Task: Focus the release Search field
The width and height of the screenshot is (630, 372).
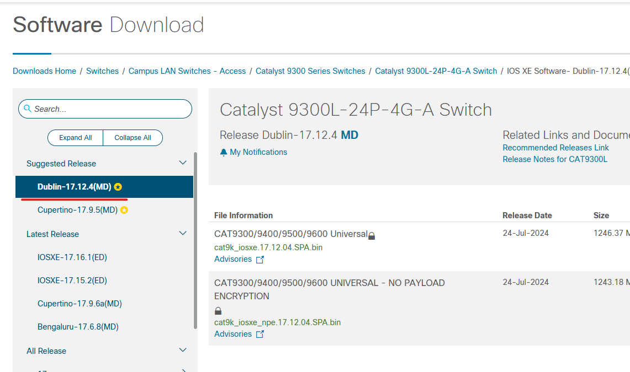Action: tap(105, 109)
